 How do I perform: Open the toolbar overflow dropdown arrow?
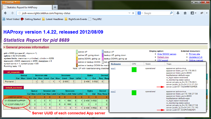pyautogui.click(x=207, y=13)
